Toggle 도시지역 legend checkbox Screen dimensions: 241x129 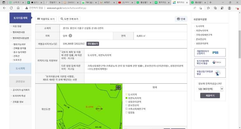[127, 94]
